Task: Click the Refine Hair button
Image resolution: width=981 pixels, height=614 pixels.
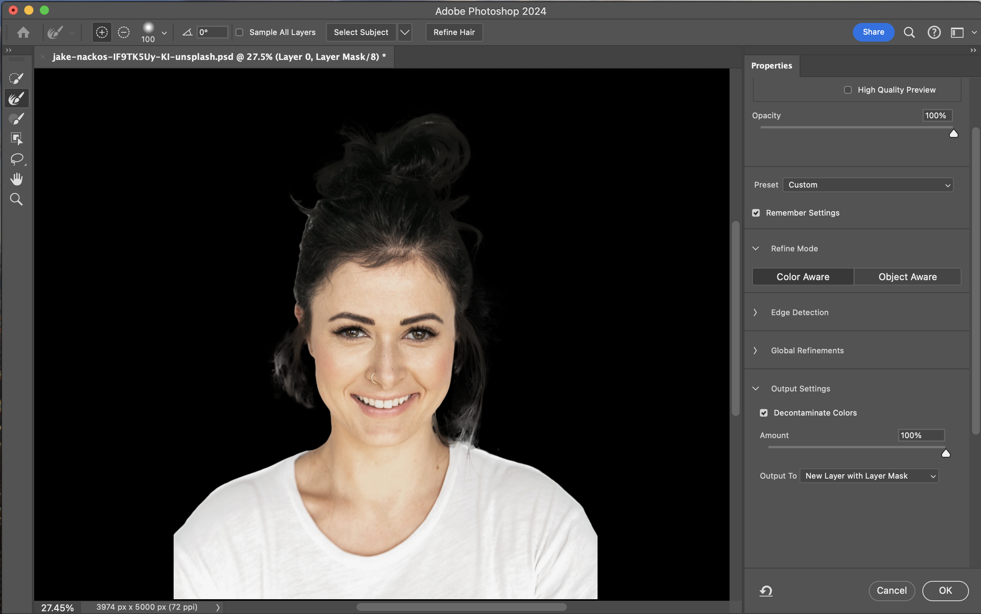Action: [454, 32]
